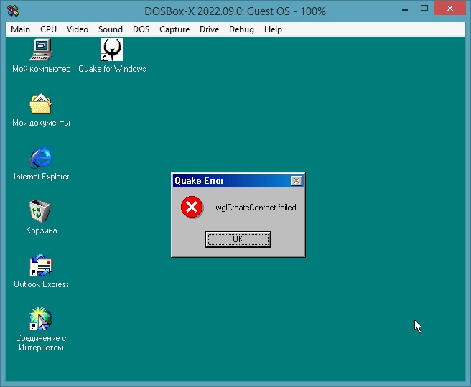Open the DOS menu
Image resolution: width=471 pixels, height=387 pixels.
[141, 29]
